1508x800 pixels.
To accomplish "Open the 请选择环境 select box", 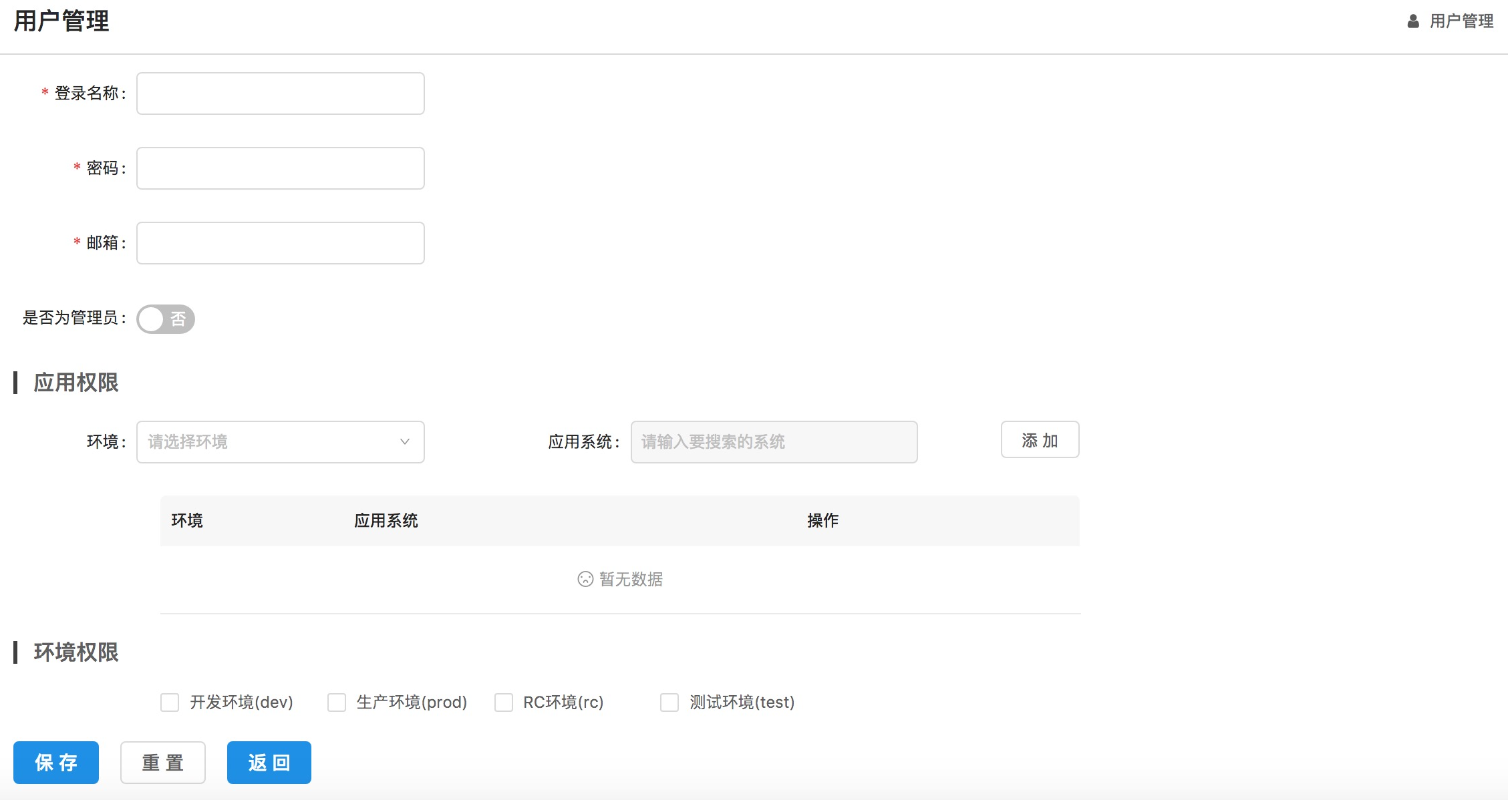I will [267, 441].
